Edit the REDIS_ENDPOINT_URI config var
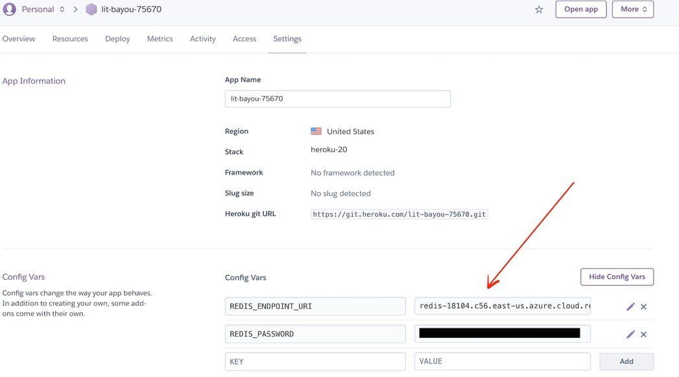Image resolution: width=679 pixels, height=377 pixels. 630,306
